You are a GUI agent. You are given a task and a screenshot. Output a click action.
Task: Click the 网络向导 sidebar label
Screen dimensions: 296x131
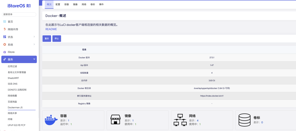pos(13,29)
